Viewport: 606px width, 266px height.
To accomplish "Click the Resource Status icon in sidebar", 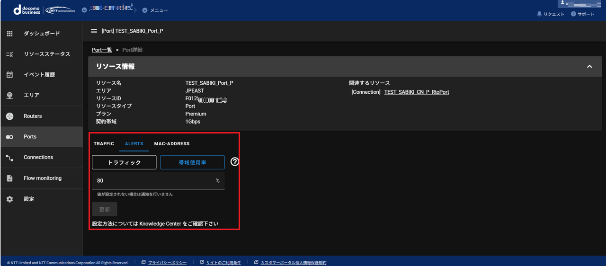I will coord(9,54).
